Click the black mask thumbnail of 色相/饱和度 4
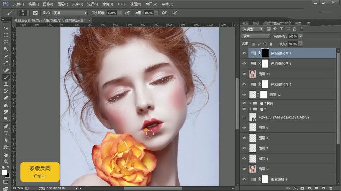The image size is (341, 191). [265, 53]
